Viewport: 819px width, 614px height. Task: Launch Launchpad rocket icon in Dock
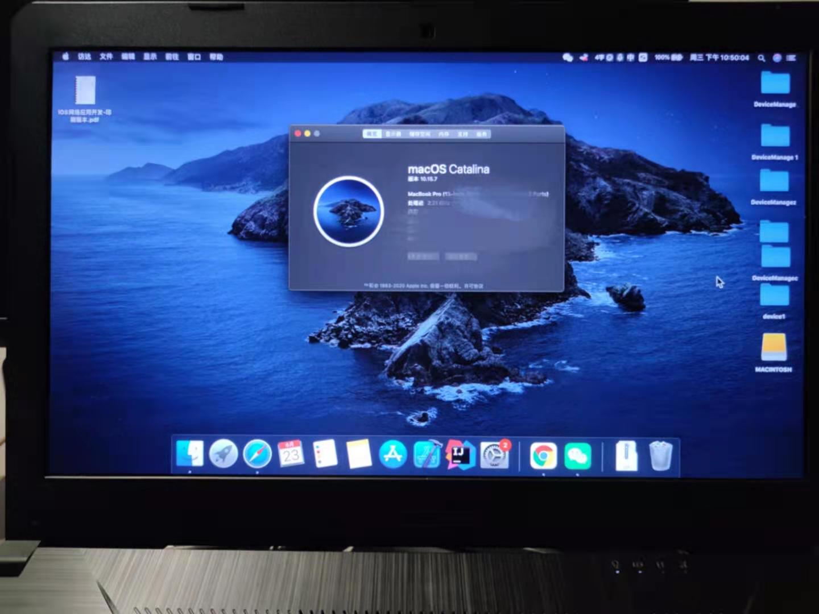[x=223, y=454]
